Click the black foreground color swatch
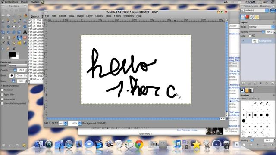This screenshot has height=155, width=276. [13, 54]
